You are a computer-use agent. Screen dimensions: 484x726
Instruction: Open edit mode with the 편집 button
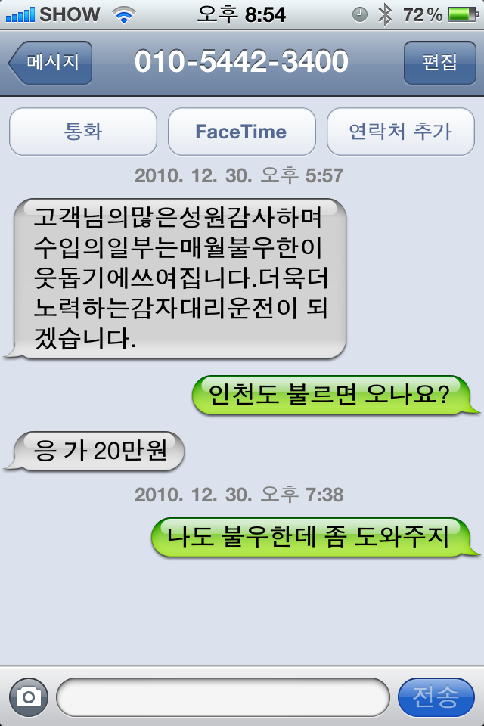(x=439, y=63)
